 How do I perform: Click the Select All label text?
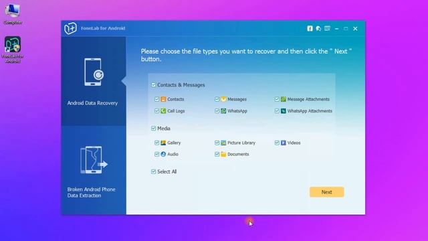167,171
